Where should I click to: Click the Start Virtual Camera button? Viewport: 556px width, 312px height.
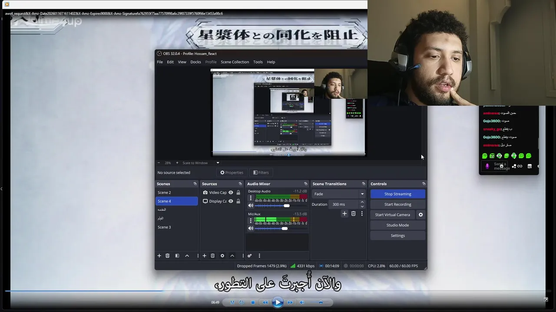click(392, 214)
